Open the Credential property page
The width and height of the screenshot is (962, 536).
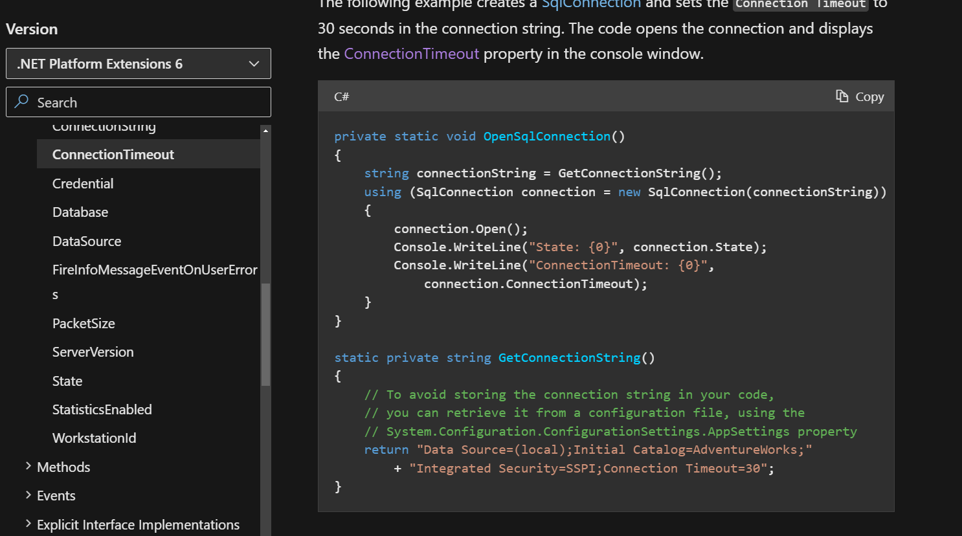pyautogui.click(x=83, y=184)
